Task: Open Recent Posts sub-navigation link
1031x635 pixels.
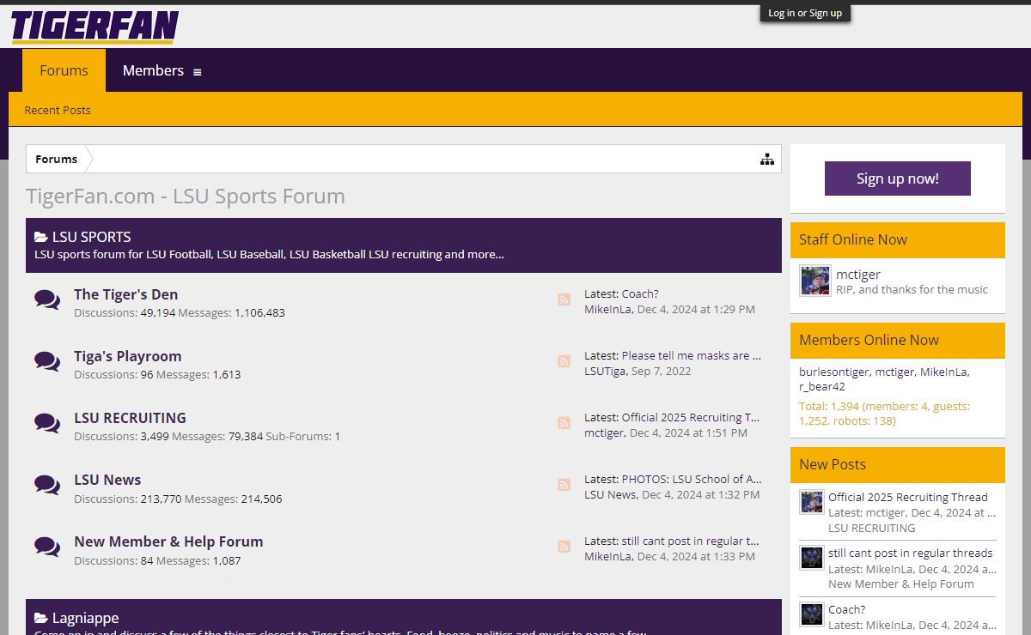Action: (58, 110)
